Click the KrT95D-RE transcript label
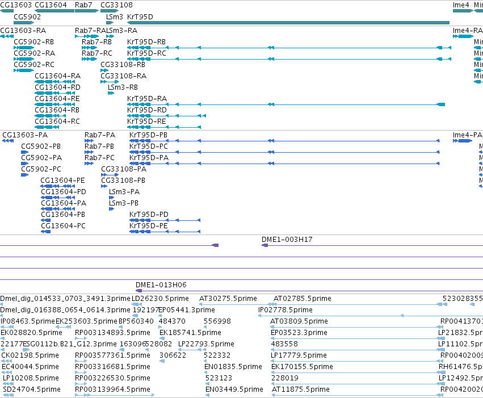 [x=146, y=122]
